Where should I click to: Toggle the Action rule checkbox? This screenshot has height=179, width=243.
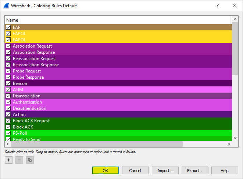tap(8, 114)
